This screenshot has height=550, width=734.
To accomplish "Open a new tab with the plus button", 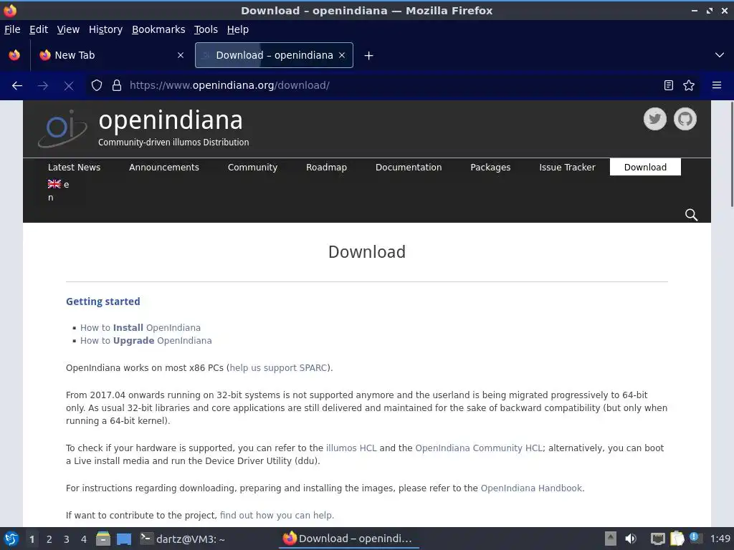I will click(x=369, y=56).
